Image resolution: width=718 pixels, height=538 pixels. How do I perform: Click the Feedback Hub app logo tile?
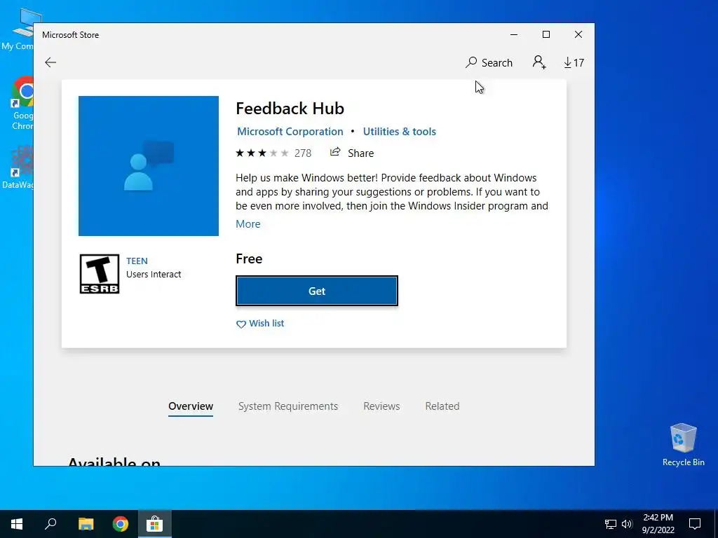pos(149,165)
